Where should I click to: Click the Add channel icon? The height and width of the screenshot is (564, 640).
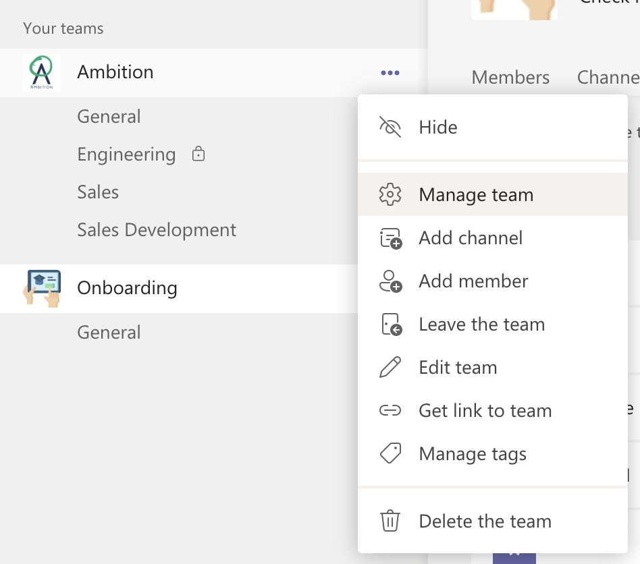(391, 238)
